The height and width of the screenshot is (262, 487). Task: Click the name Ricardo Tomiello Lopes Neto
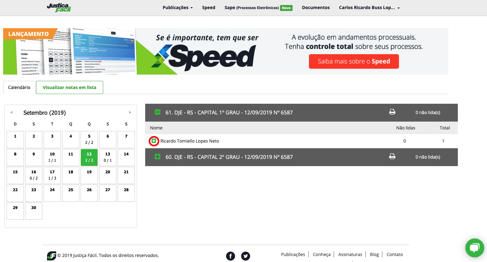click(x=190, y=141)
